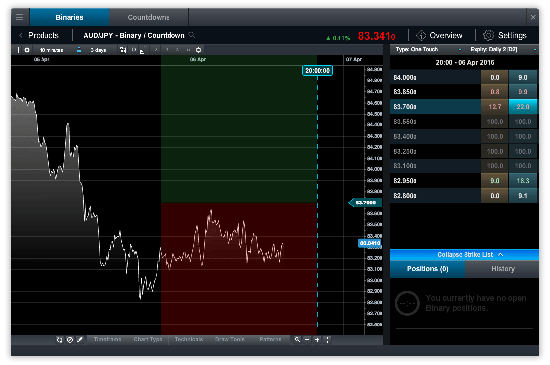
Task: Click the instrument search magnifier icon
Action: (192, 35)
